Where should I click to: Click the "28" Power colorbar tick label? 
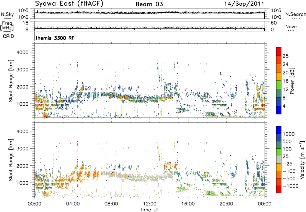(285, 56)
